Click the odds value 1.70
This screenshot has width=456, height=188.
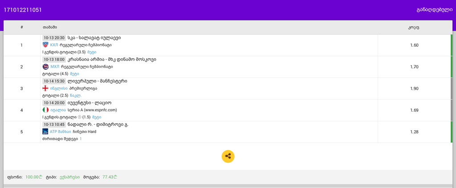[x=414, y=67]
